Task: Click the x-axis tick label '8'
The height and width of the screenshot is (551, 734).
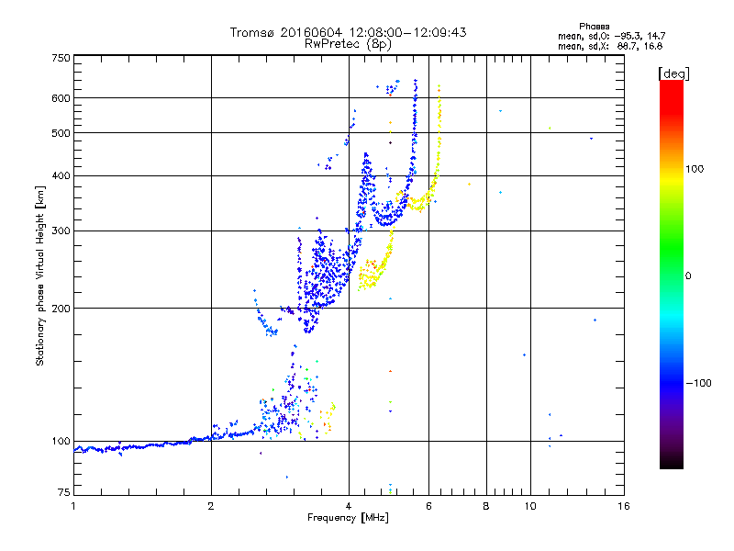Action: pyautogui.click(x=486, y=506)
